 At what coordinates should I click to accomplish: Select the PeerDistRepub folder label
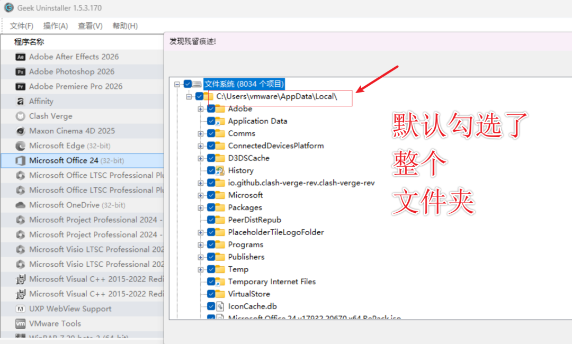coord(255,220)
